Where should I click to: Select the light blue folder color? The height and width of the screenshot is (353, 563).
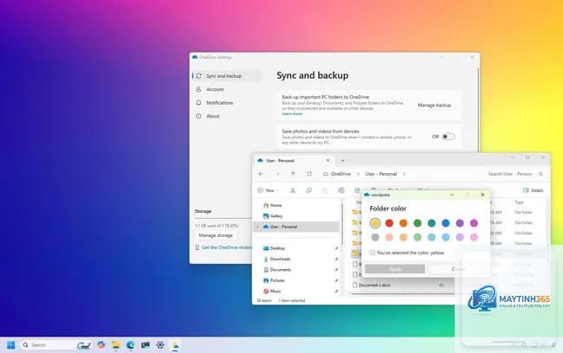[445, 237]
